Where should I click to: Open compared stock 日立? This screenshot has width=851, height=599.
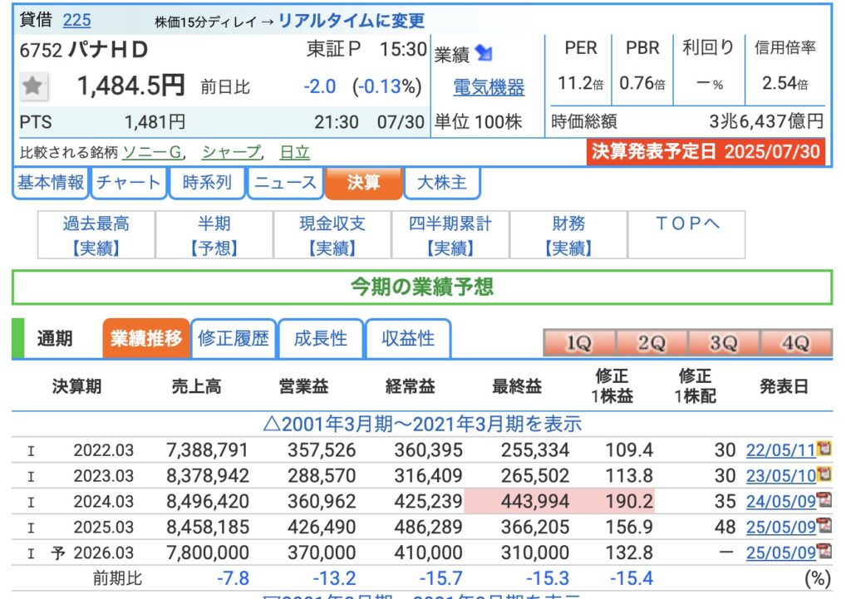[x=294, y=152]
